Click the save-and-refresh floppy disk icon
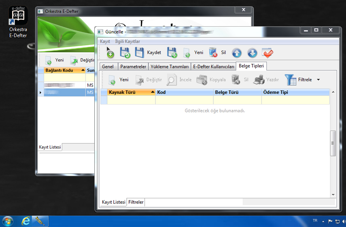Screen dimensions: 346x227 pos(125,53)
